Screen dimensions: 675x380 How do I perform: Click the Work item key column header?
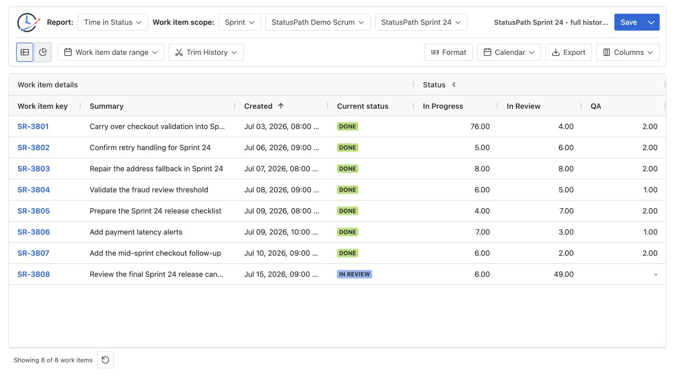[x=43, y=106]
